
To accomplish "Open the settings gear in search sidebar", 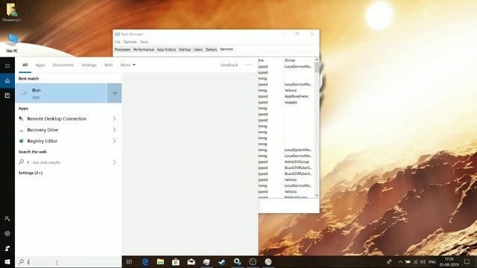I will click(x=7, y=233).
